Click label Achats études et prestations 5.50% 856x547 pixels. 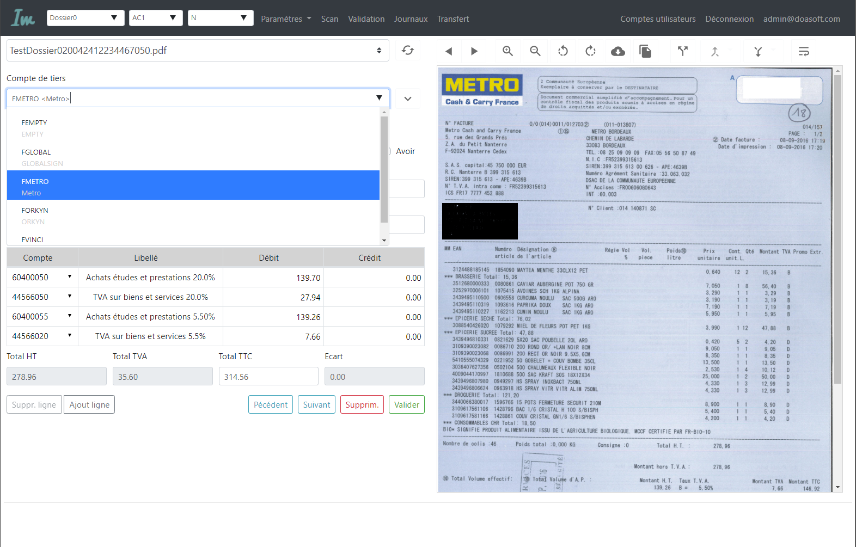click(x=150, y=316)
